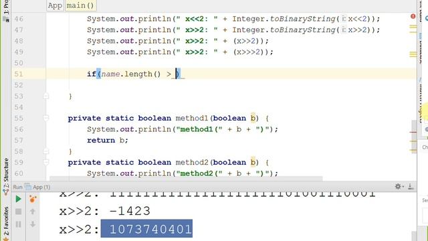Click the 'return b;' statement

tap(108, 140)
